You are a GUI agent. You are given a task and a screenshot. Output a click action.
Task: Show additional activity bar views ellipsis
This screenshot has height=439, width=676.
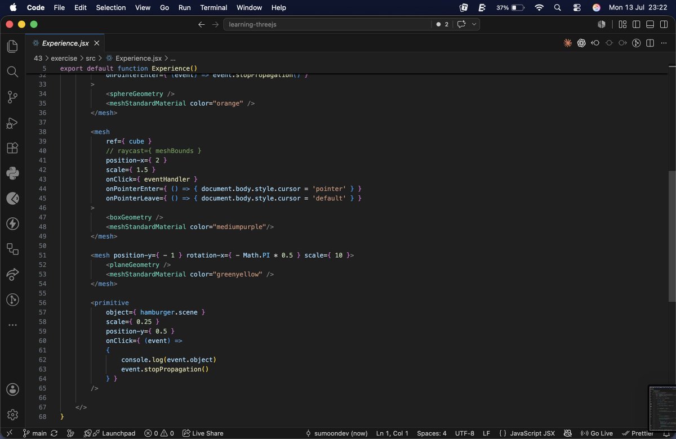tap(12, 325)
